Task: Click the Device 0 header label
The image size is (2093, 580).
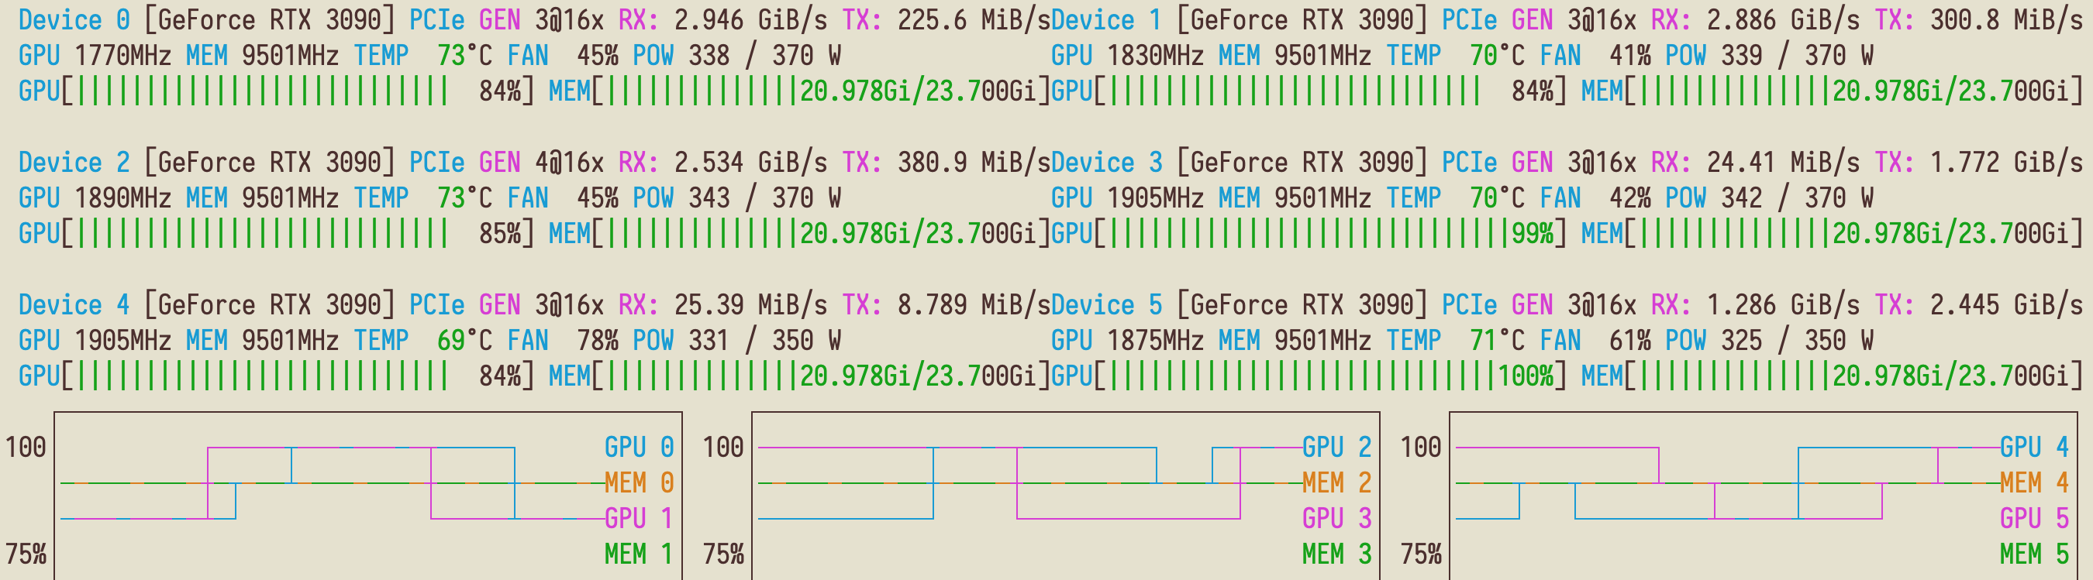Action: click(x=73, y=19)
